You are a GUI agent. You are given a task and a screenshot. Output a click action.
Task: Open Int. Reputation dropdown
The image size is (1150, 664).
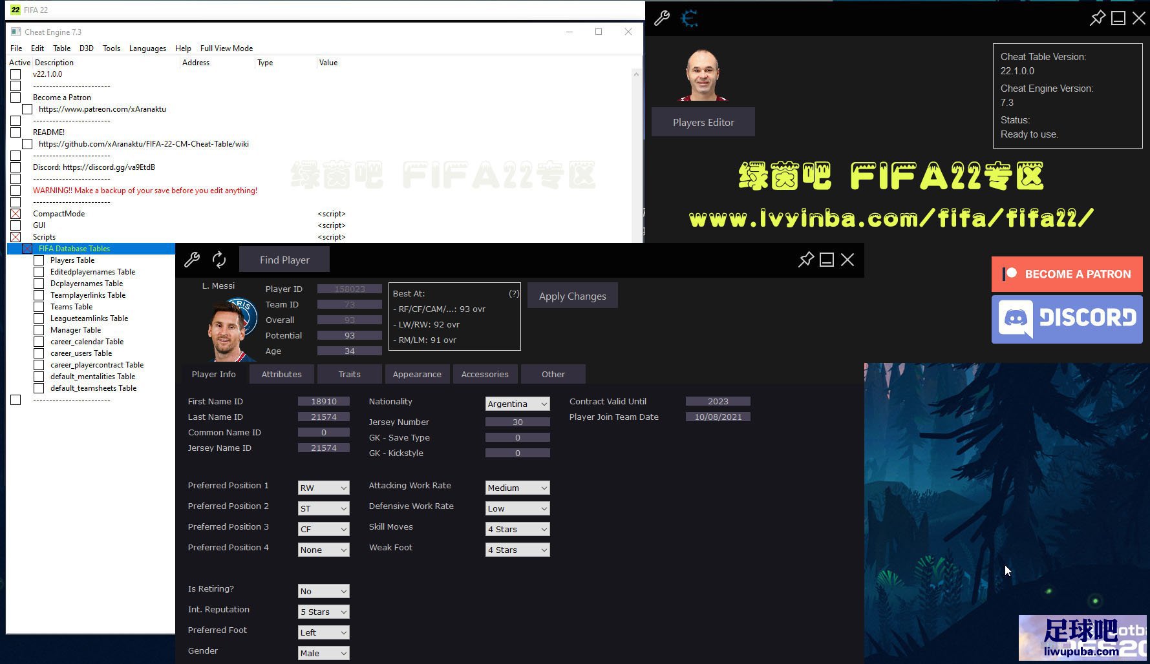(x=323, y=612)
